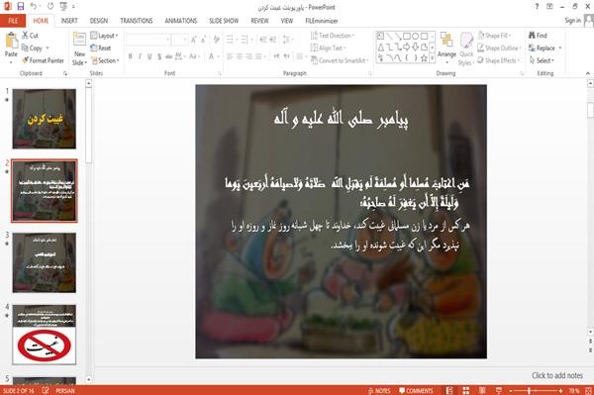Viewport: 594px width, 395px height.
Task: Fit the slide to the current window
Action: point(589,390)
